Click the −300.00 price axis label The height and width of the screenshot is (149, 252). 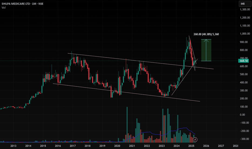(x=244, y=139)
